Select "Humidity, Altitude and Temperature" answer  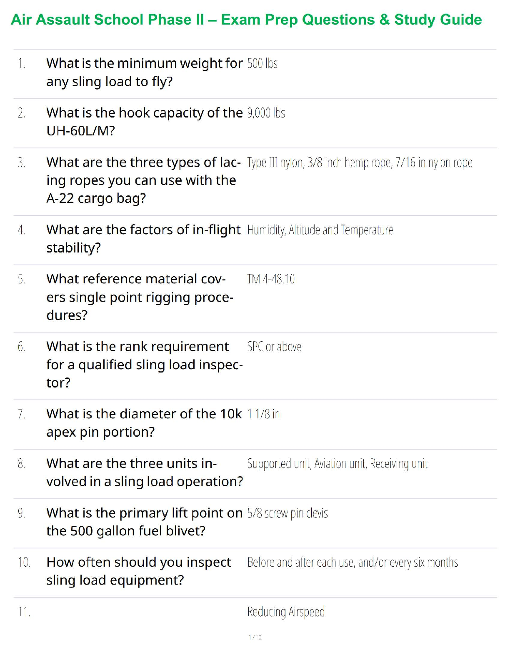[x=320, y=230]
